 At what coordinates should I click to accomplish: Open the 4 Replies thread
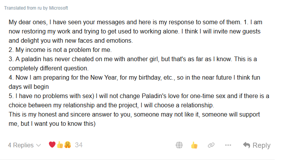tap(20, 145)
